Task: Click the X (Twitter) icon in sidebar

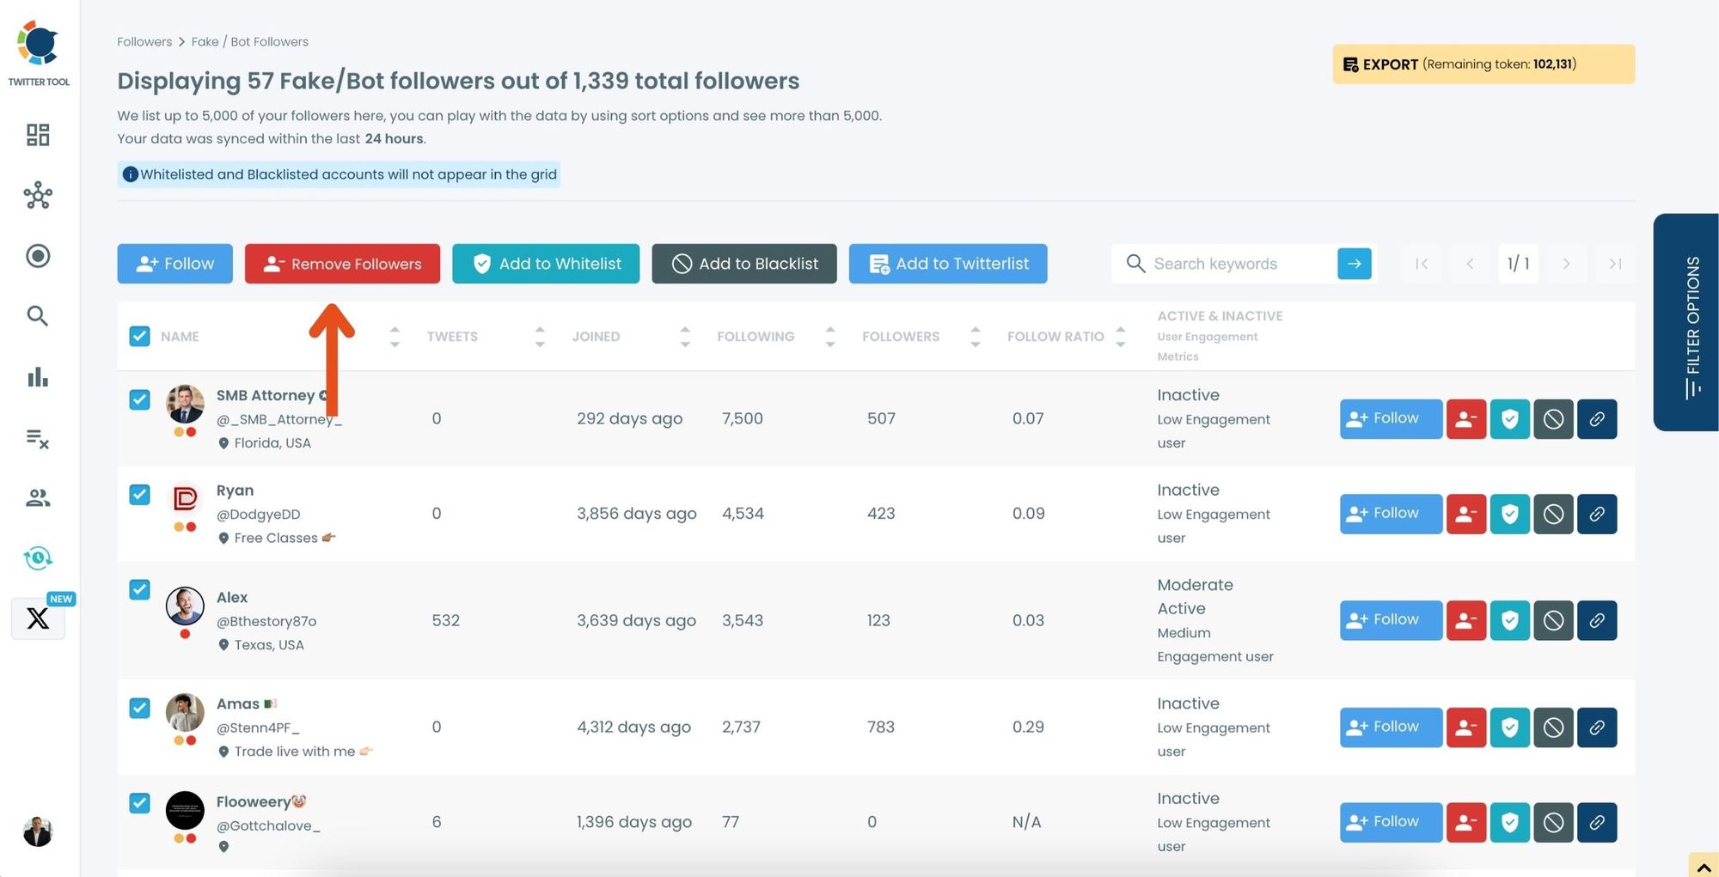Action: tap(38, 618)
